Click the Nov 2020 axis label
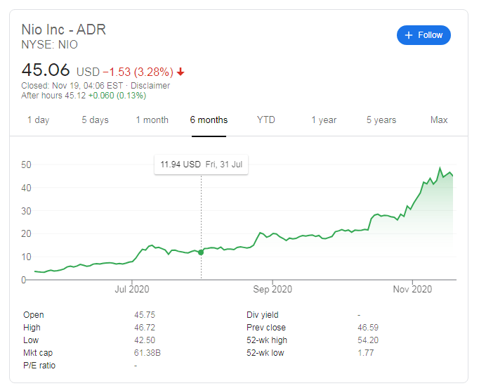The width and height of the screenshot is (479, 386). point(412,289)
